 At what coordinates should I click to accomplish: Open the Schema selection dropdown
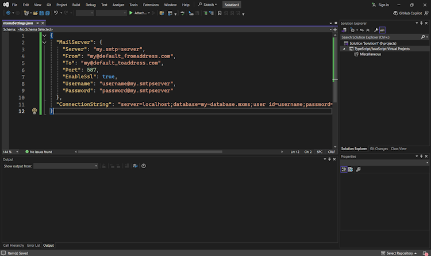(34, 29)
